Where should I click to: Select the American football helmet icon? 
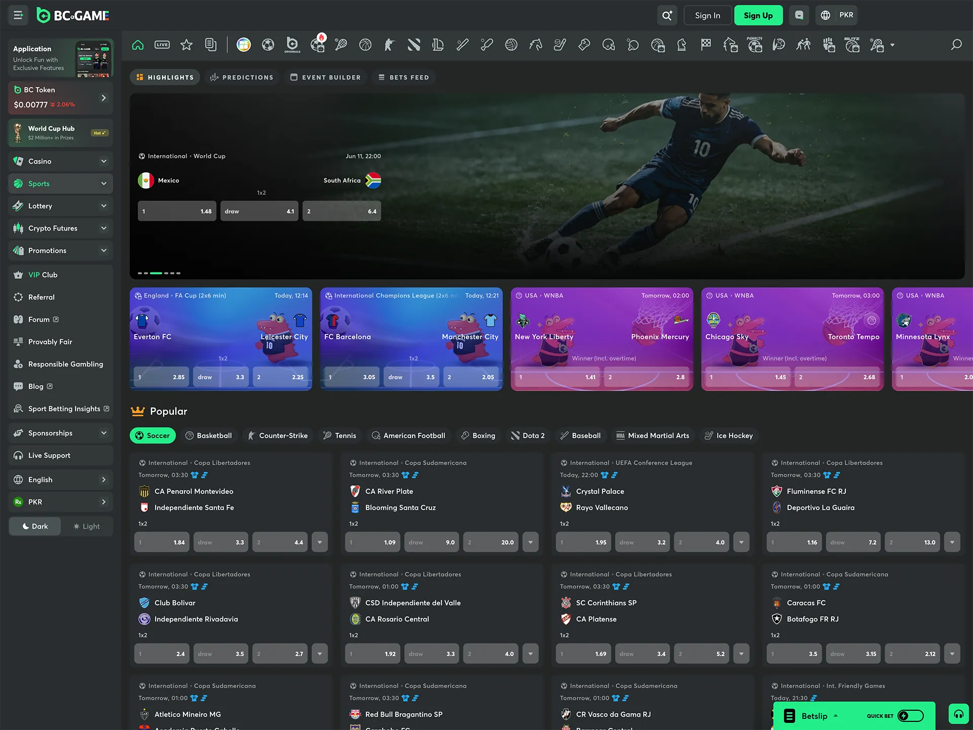(x=609, y=45)
